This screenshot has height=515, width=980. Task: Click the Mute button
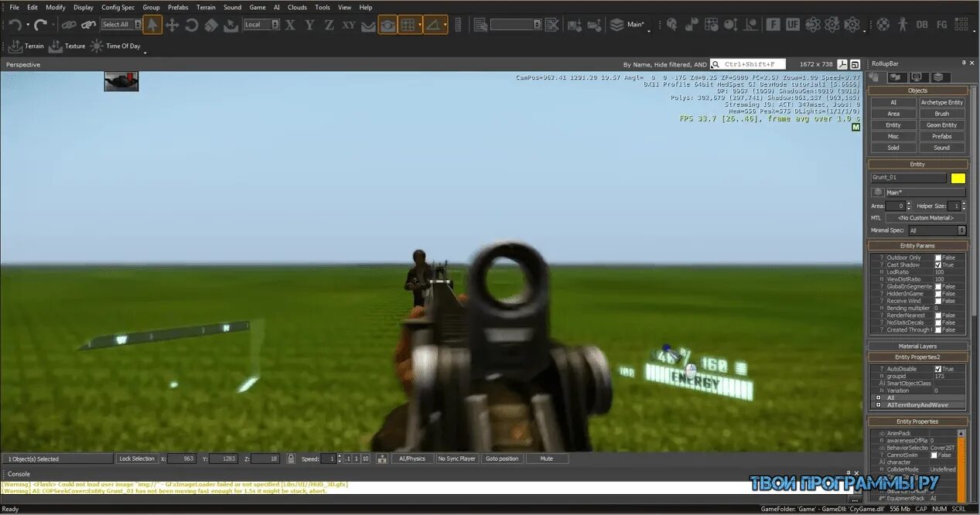pos(547,459)
